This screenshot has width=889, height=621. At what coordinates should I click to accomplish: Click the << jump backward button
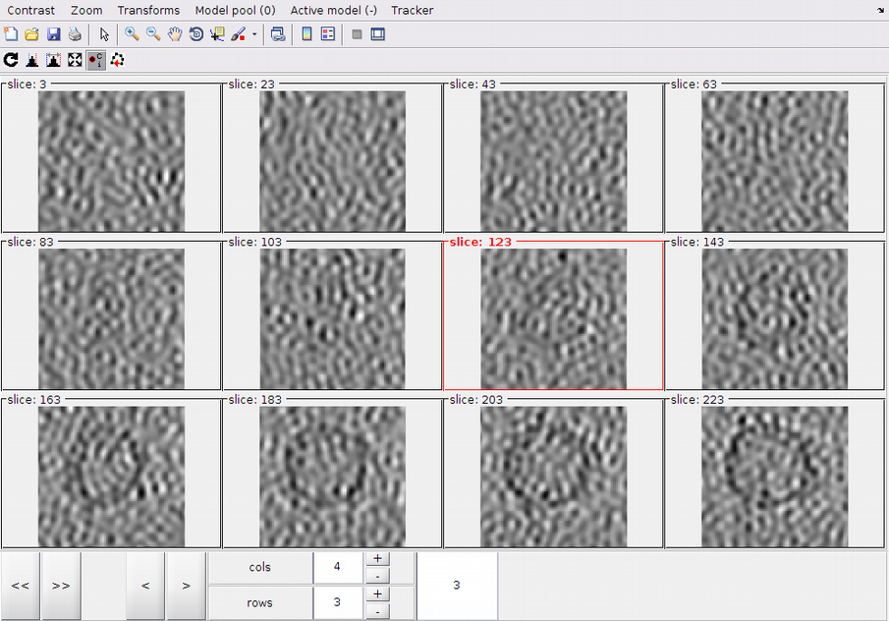pyautogui.click(x=21, y=586)
